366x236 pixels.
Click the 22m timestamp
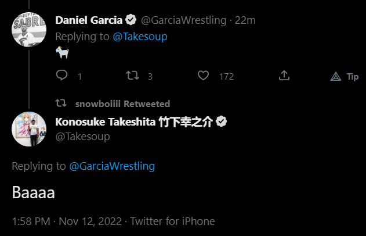tap(246, 20)
